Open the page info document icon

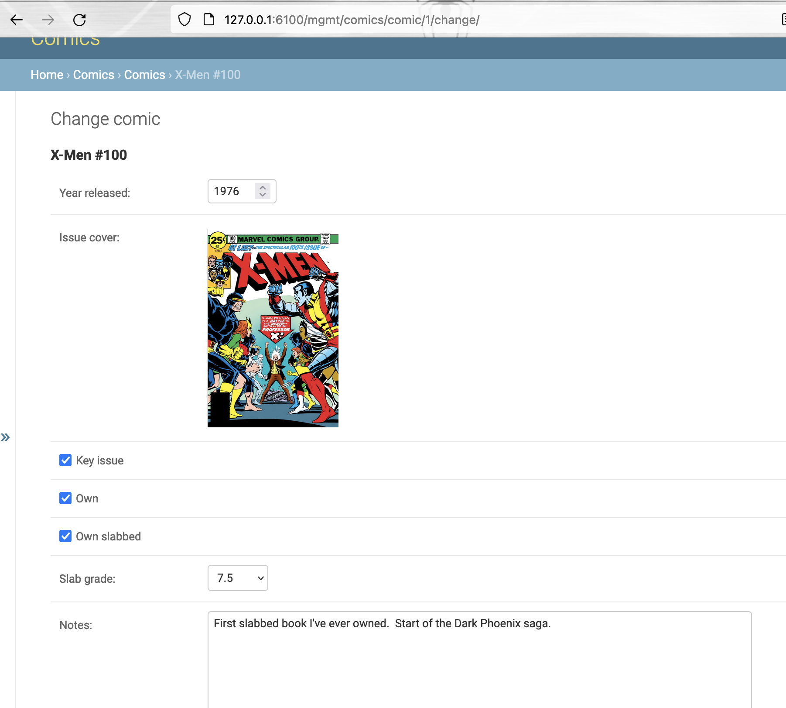209,20
